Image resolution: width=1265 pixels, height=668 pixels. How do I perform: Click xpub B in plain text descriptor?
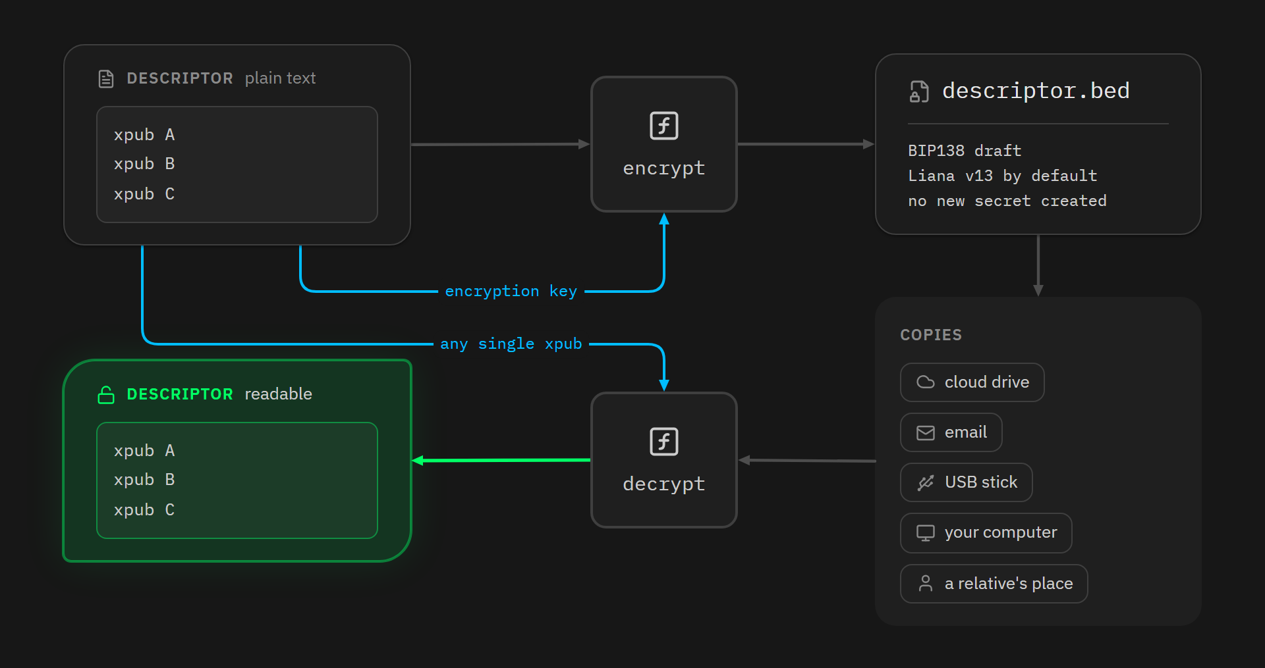(x=144, y=164)
